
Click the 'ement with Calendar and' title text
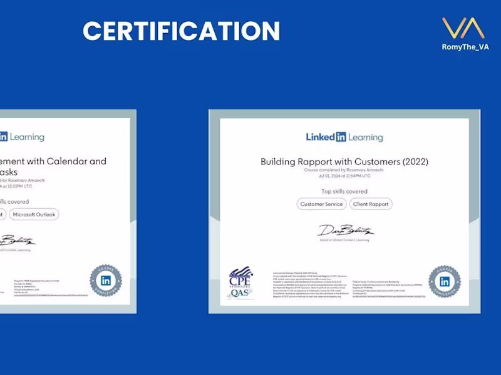(x=53, y=161)
